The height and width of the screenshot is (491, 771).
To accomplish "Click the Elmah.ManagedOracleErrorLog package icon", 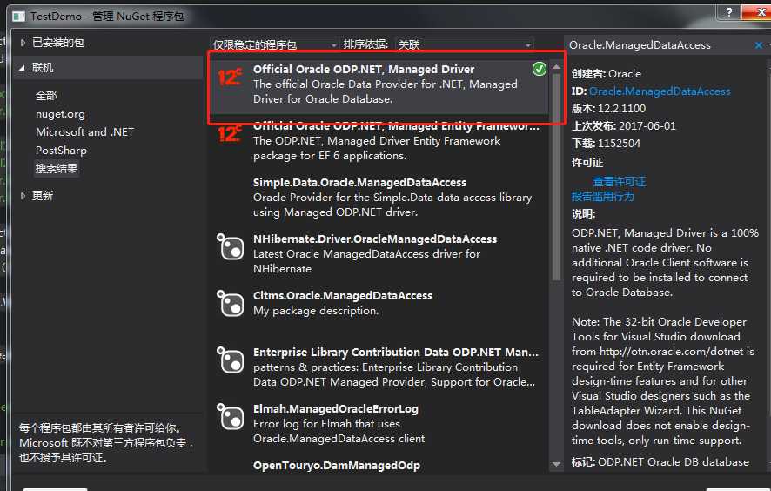I will pyautogui.click(x=230, y=416).
